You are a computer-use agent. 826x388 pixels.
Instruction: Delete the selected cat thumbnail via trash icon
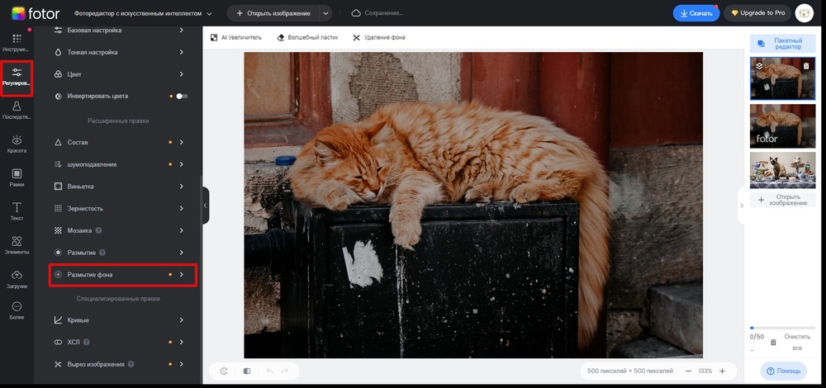point(806,66)
